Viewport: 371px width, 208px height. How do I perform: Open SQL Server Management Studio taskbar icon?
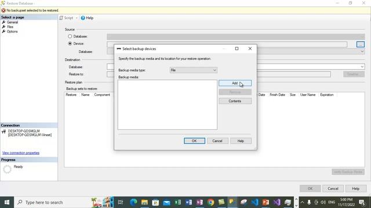tap(232, 202)
